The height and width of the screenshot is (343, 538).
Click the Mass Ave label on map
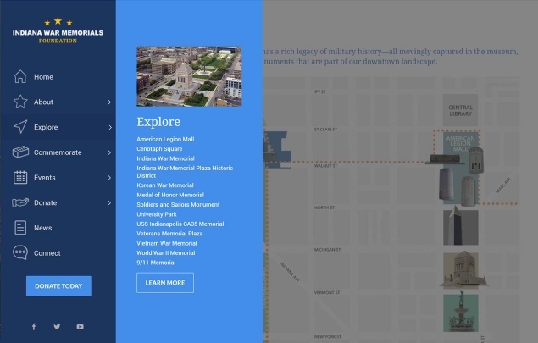click(x=503, y=185)
